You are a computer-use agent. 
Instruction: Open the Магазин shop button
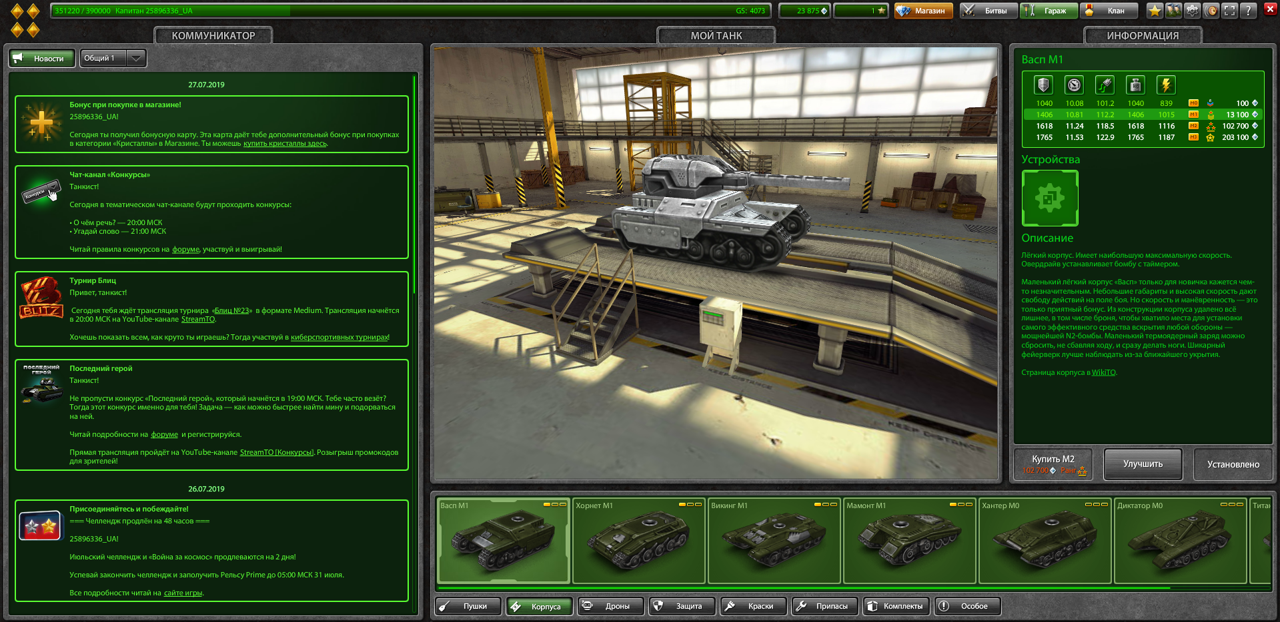coord(924,11)
